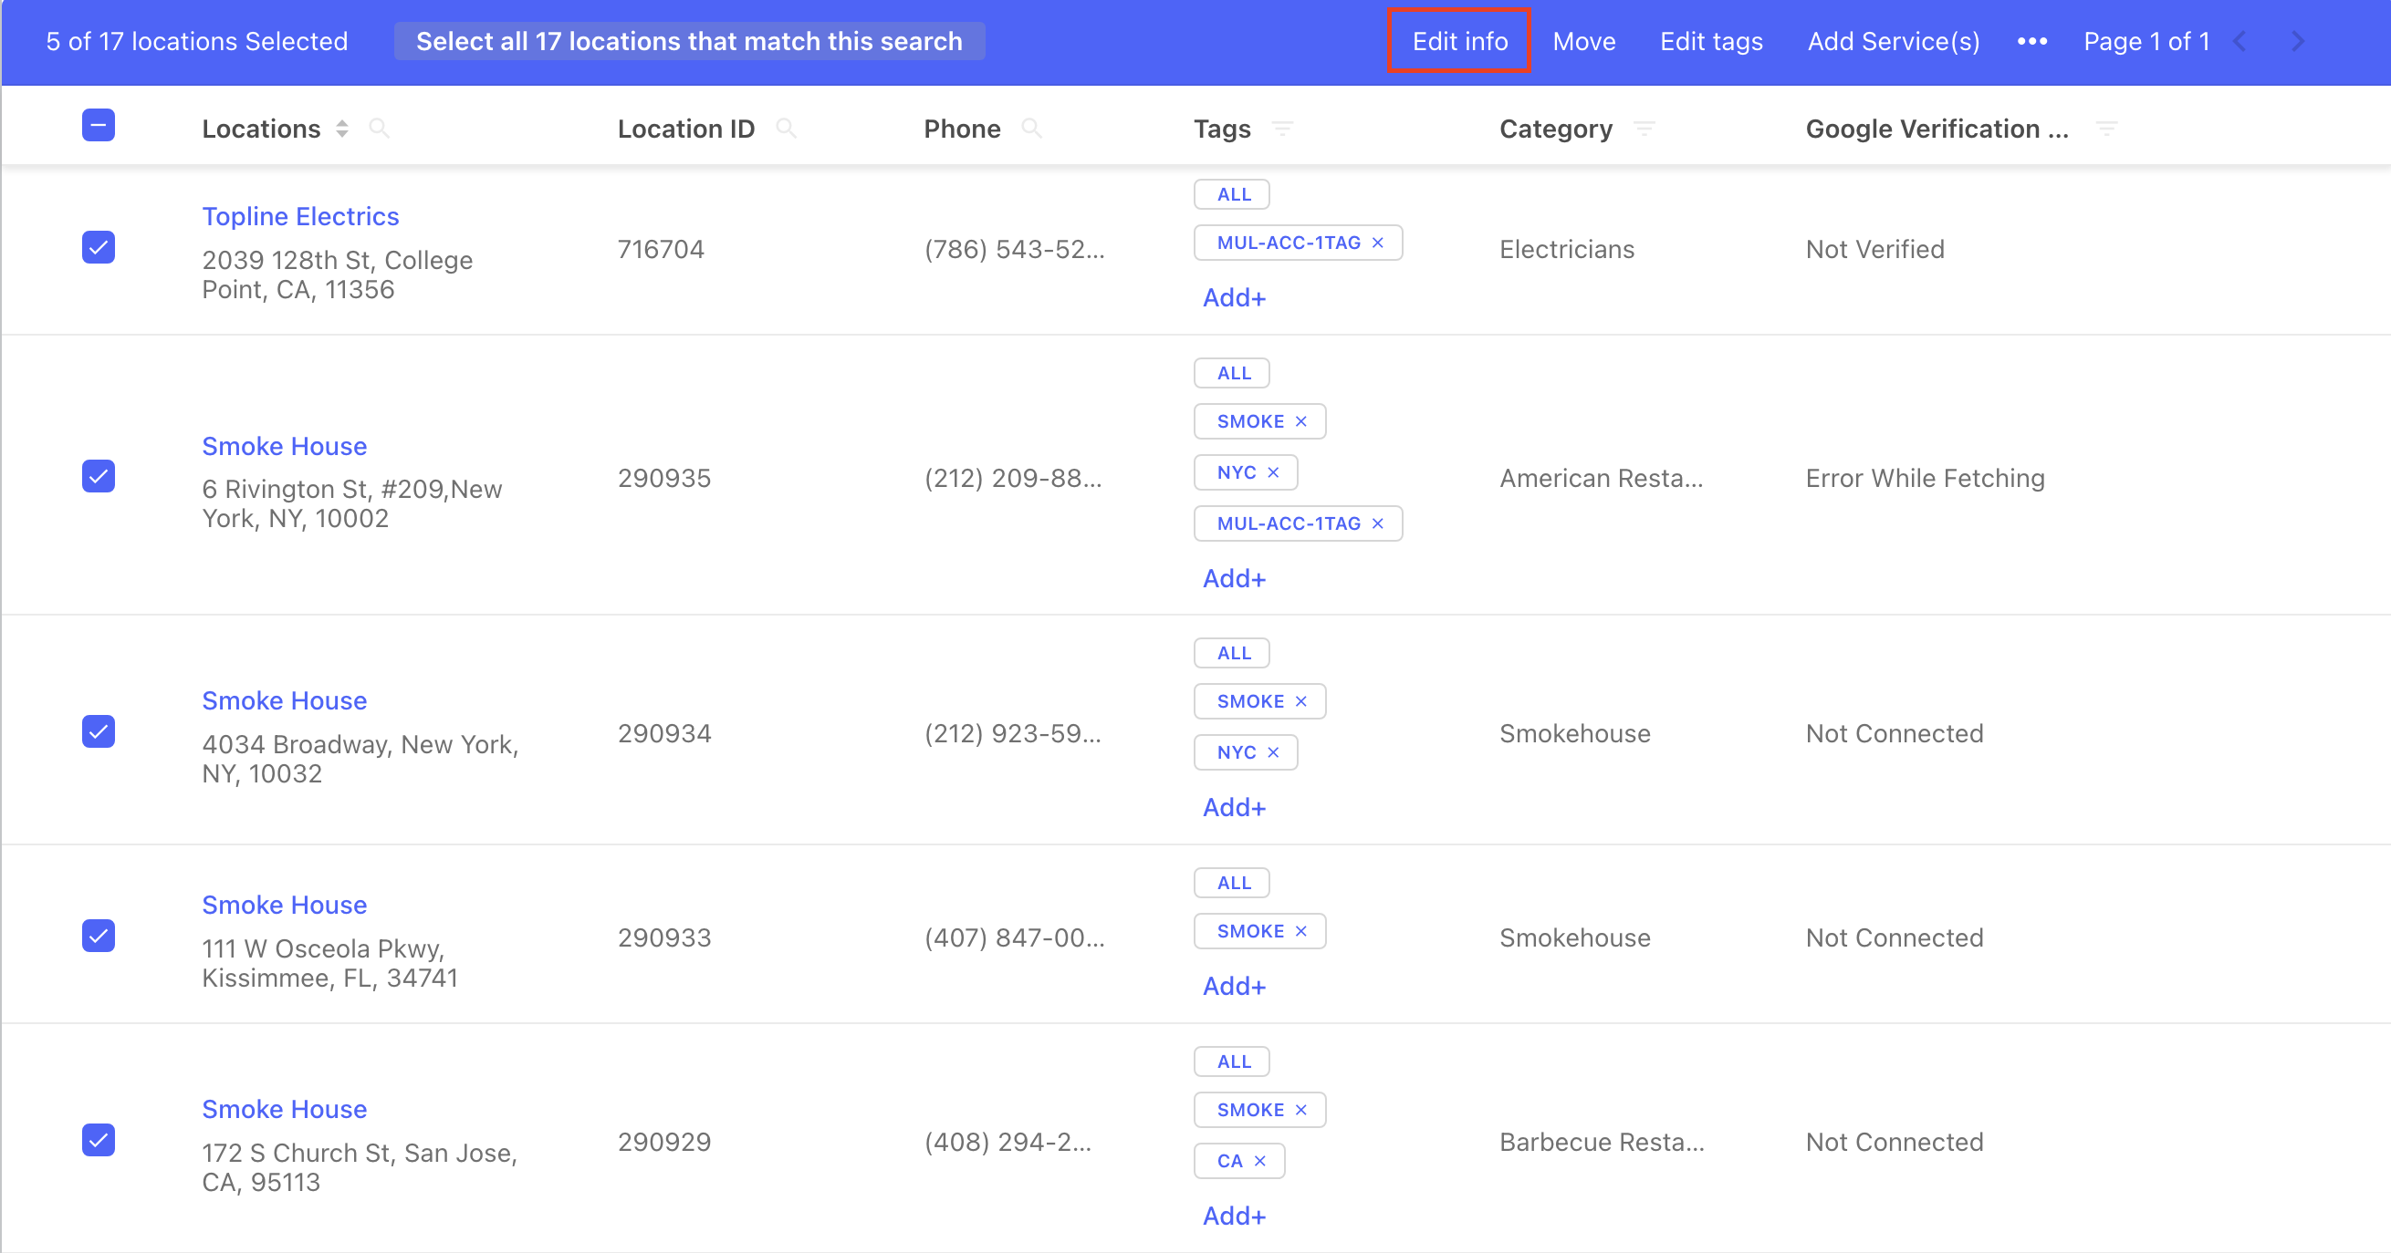Click Location ID 716704 cell
Screen dimensions: 2391x1253
(x=660, y=250)
